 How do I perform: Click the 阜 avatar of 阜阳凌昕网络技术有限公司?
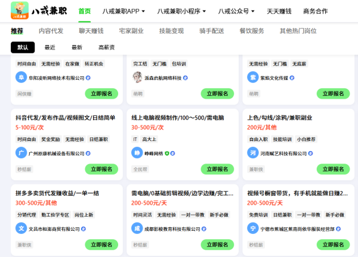(x=21, y=77)
